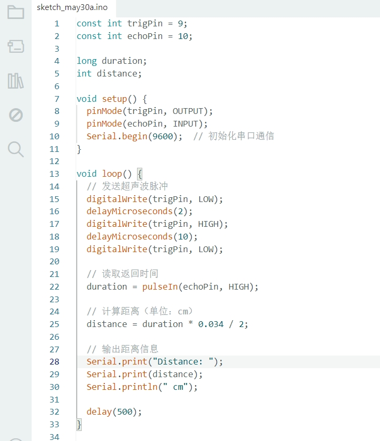Click the highlighted closing brace on line 33
The image size is (380, 441).
click(79, 425)
